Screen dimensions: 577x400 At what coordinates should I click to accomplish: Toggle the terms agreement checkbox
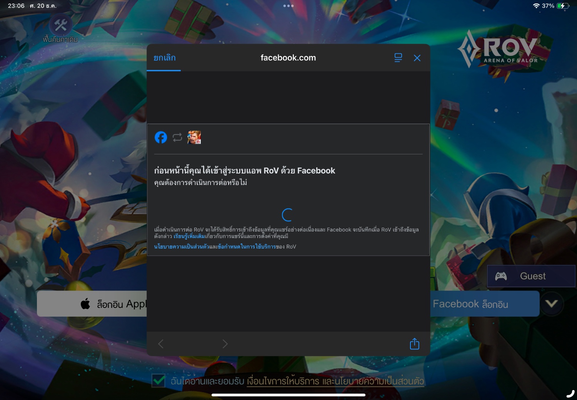click(x=158, y=380)
